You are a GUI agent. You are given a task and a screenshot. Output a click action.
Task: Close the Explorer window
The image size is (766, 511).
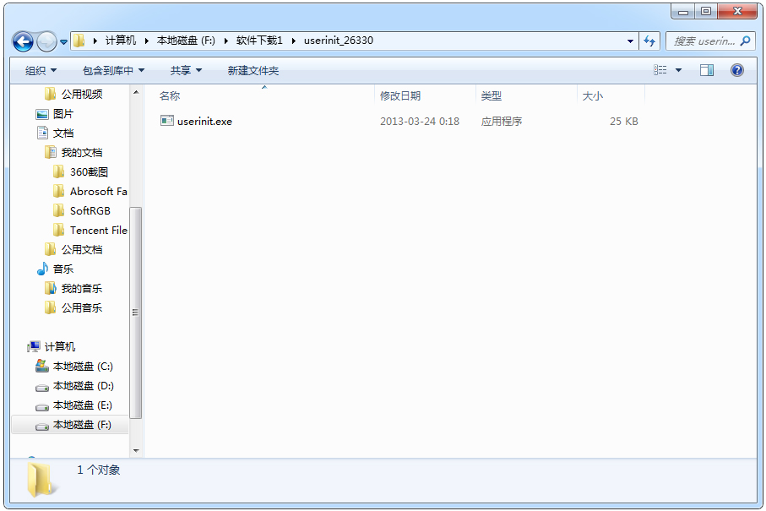[x=737, y=11]
